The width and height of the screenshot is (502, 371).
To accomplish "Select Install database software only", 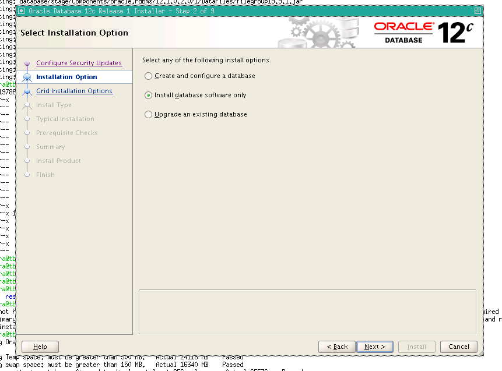I will (x=148, y=95).
